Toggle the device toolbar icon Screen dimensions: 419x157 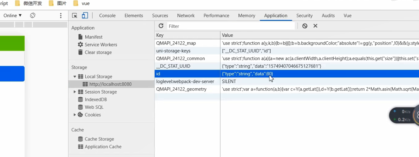85,15
